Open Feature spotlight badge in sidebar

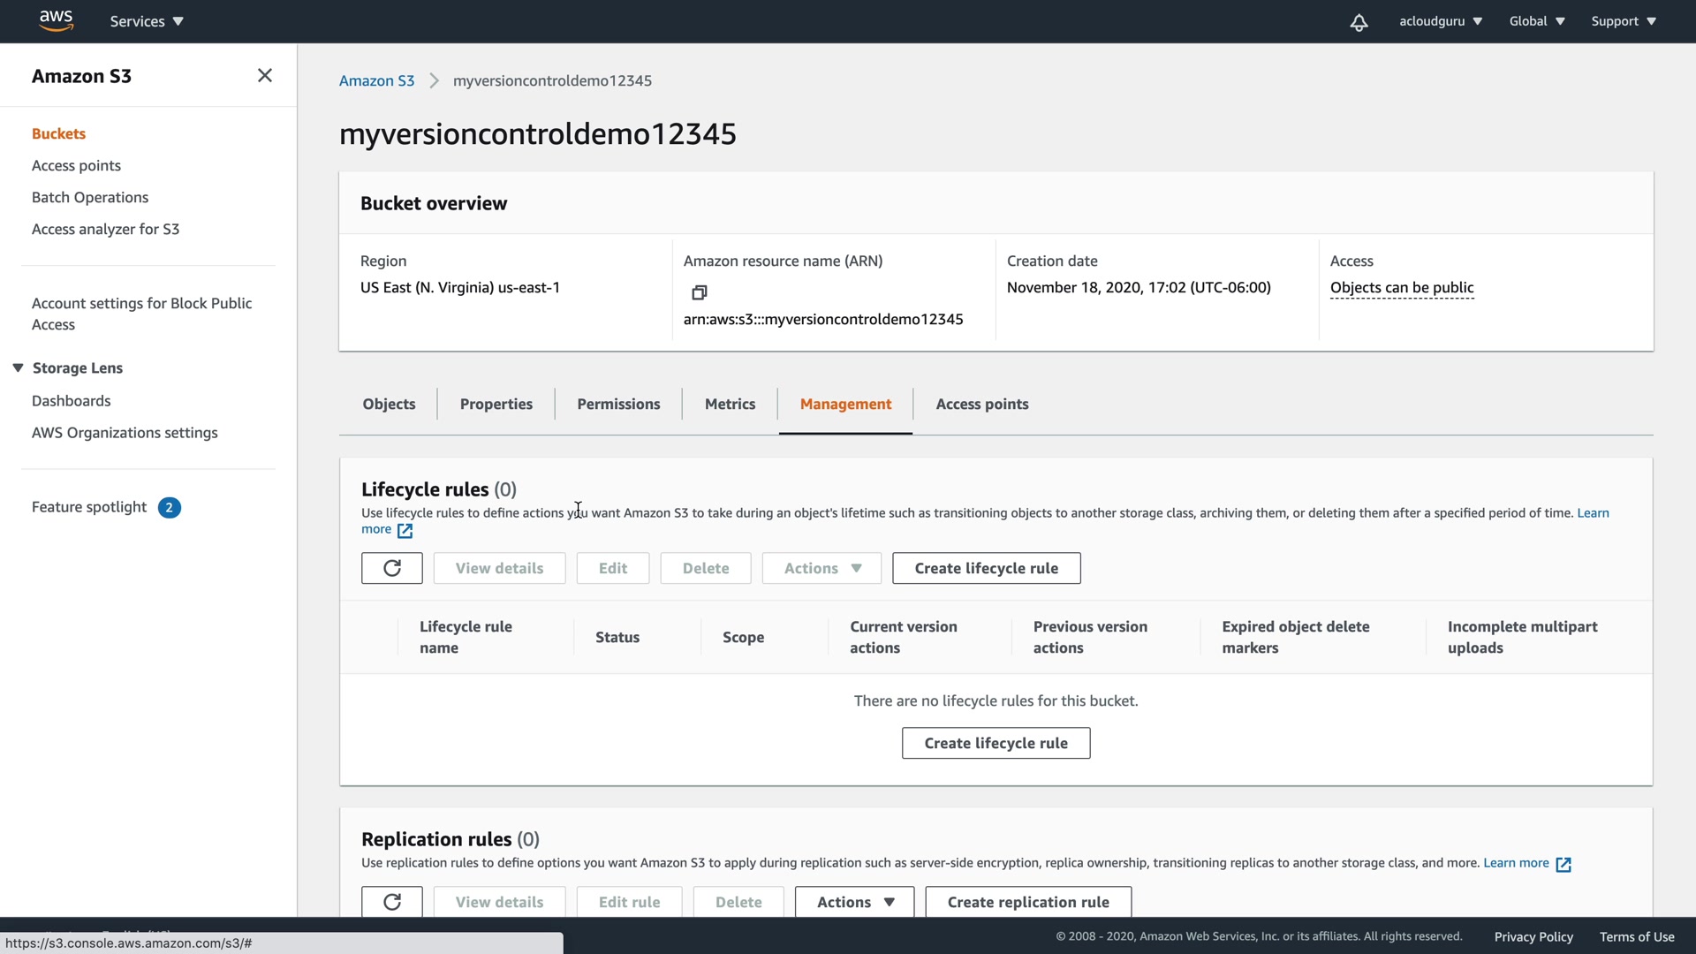pos(169,507)
